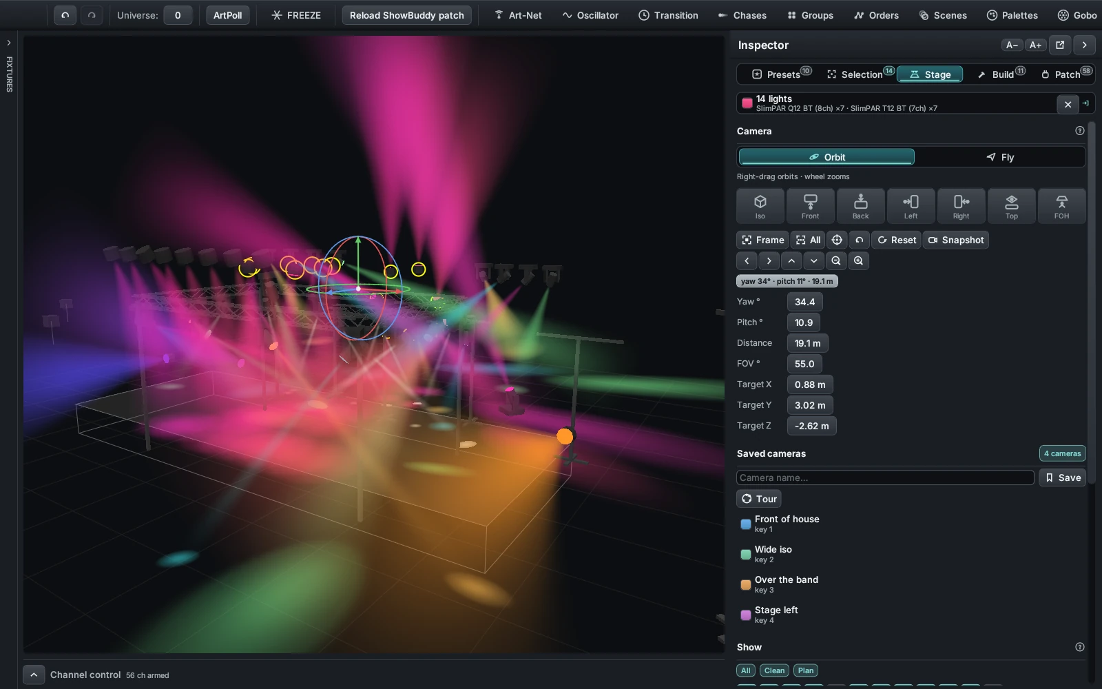
Task: Expand the Channel control panel
Action: click(34, 675)
